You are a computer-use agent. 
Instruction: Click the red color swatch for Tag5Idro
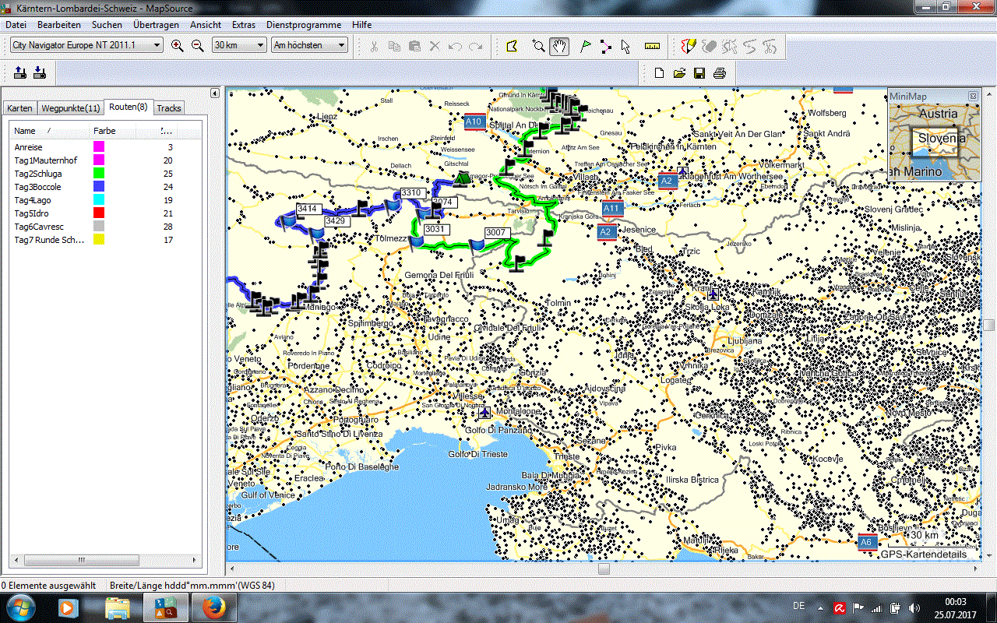point(99,213)
